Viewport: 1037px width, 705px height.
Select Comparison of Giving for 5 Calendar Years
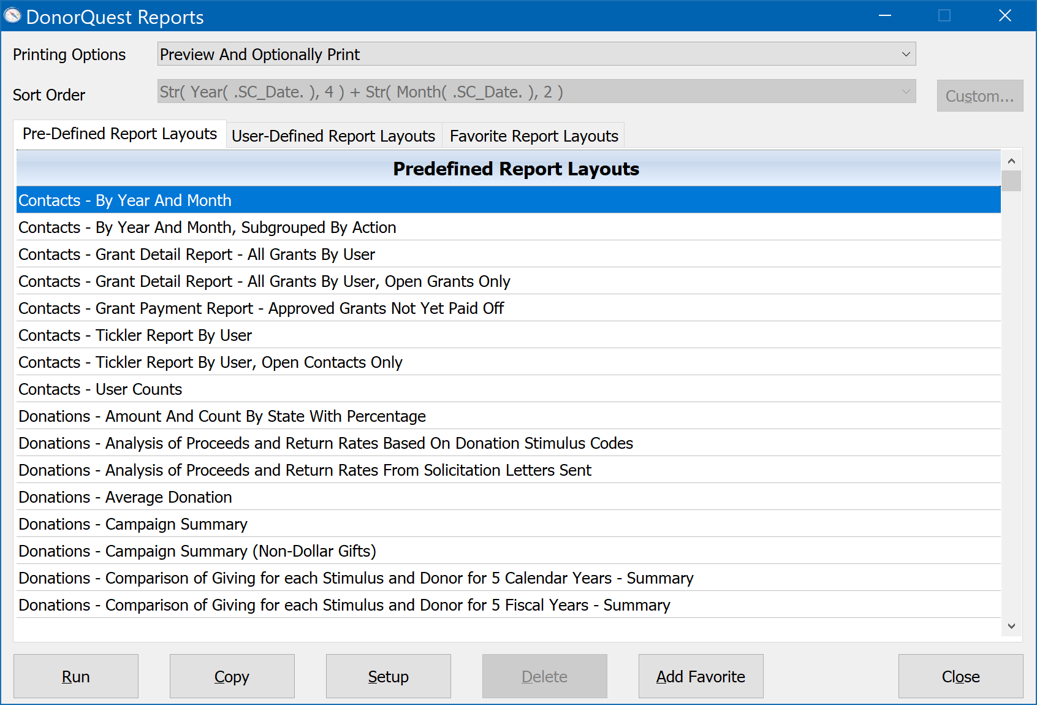click(509, 577)
